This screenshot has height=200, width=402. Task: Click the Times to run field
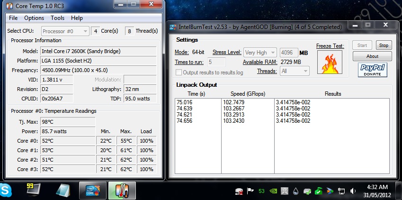click(x=216, y=62)
